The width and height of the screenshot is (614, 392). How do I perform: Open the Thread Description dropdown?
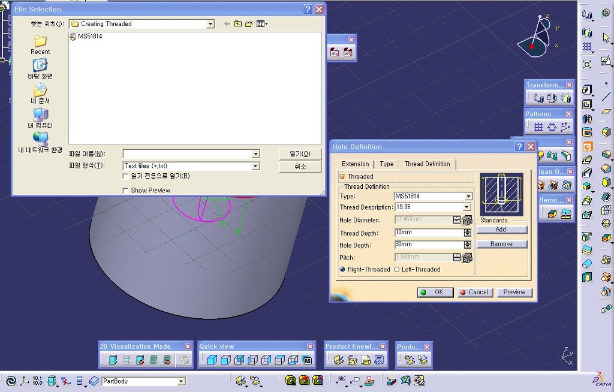coord(467,207)
